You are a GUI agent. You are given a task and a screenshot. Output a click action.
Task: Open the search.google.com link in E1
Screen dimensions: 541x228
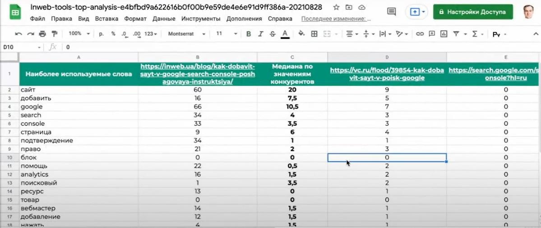(x=494, y=74)
